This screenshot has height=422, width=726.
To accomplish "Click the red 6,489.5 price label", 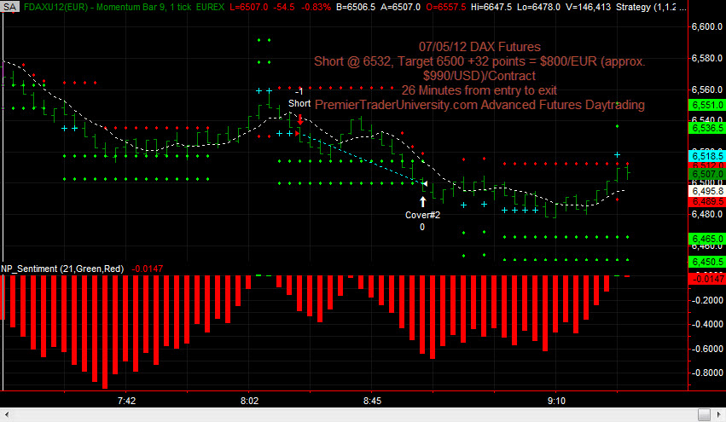I will (x=706, y=201).
